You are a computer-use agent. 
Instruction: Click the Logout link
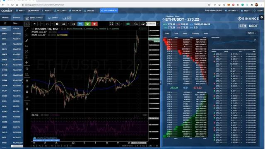(x=258, y=10)
